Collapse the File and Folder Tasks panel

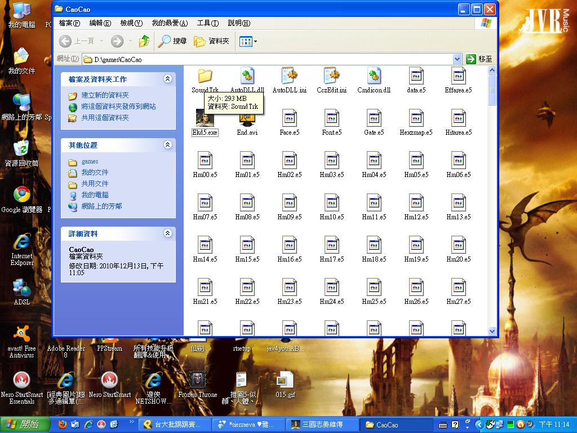pos(167,79)
